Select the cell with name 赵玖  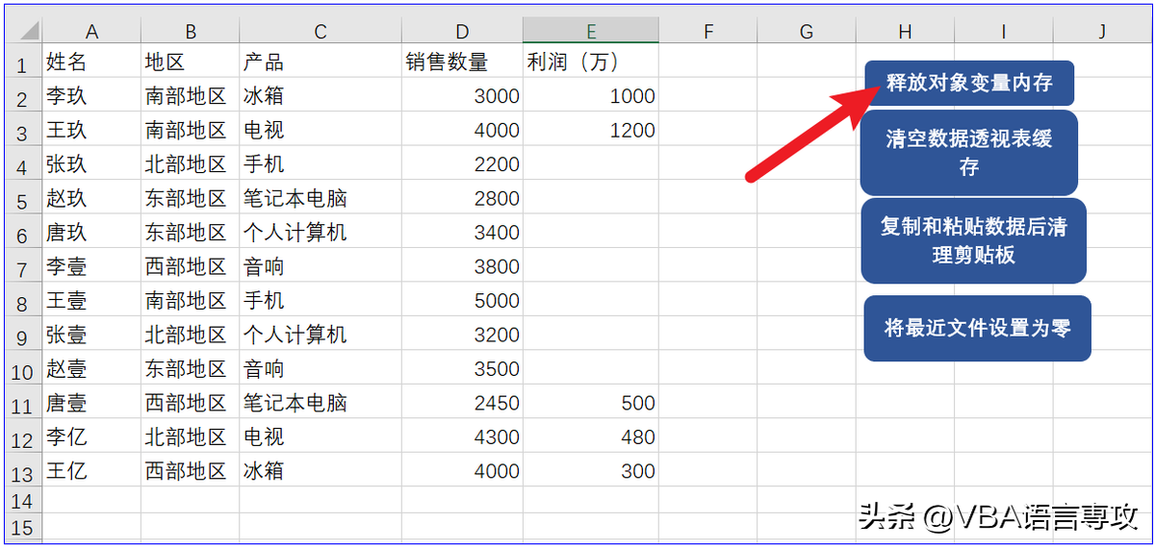click(91, 198)
